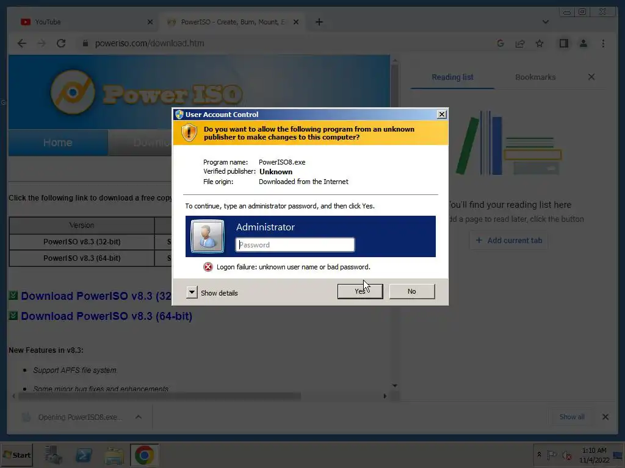
Task: Switch to Bookmarks tab in side panel
Action: coord(535,77)
